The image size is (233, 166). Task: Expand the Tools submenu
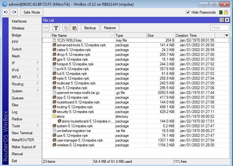click(38, 126)
